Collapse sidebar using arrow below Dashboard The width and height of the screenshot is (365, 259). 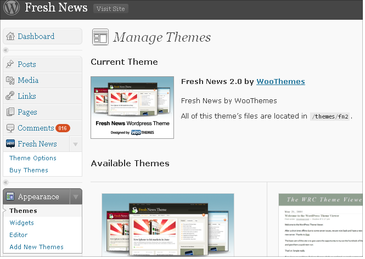5,50
